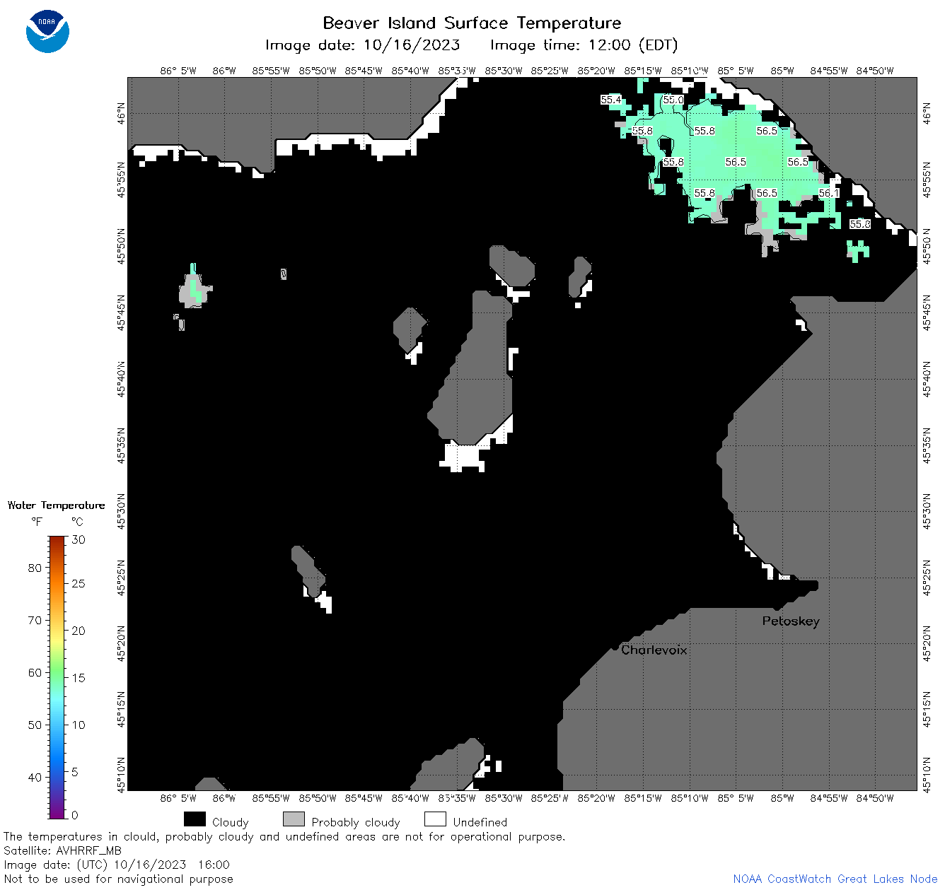Click the water temperature color scale bar
Screen dimensions: 945x890
point(57,677)
